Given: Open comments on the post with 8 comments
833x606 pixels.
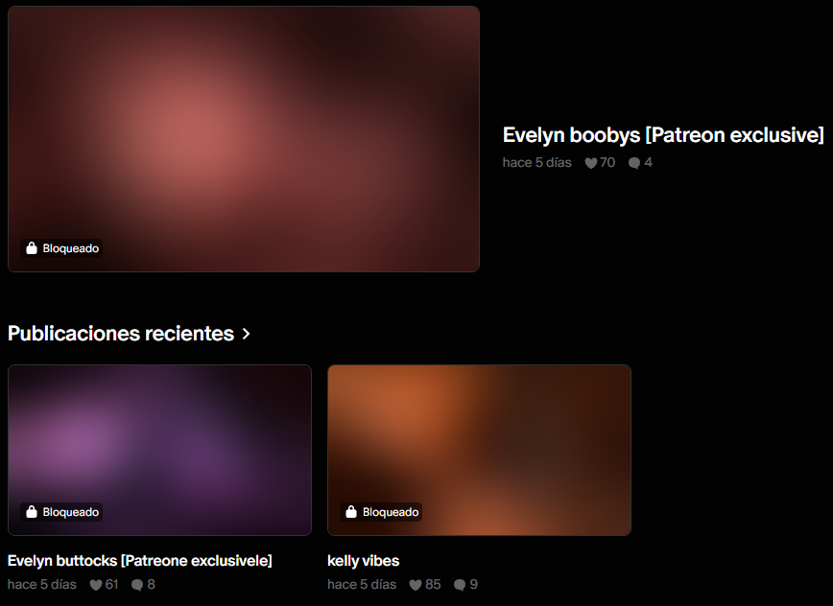Looking at the screenshot, I should 137,584.
